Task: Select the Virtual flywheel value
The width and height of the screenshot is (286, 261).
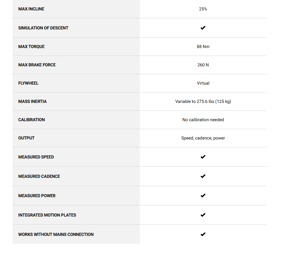Action: [203, 83]
